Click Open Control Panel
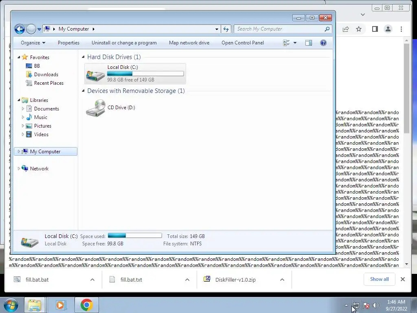The width and height of the screenshot is (417, 313). (243, 43)
